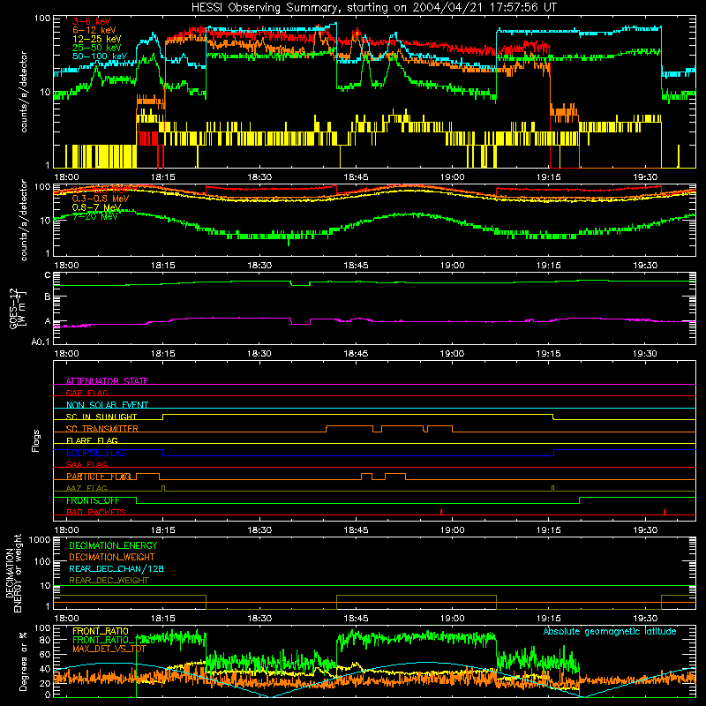Click the REAR_DEC_WEIGHT legend label

pos(109,581)
